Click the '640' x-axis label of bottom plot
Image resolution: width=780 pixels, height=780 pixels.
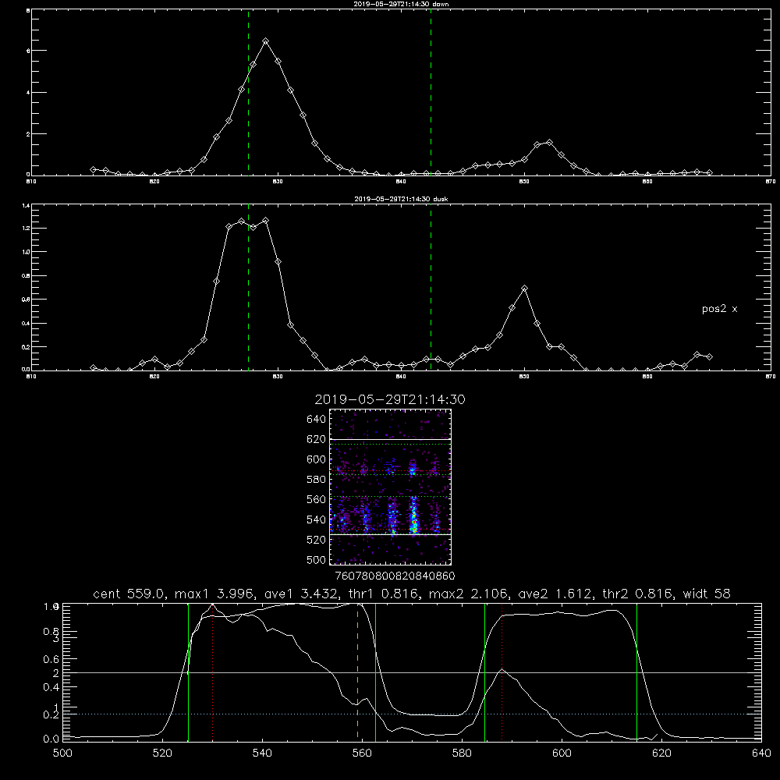click(761, 753)
